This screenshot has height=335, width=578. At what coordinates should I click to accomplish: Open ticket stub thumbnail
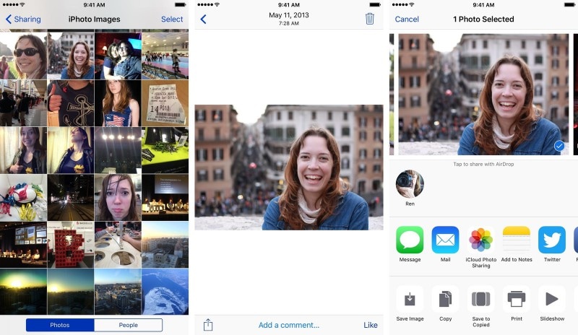[165, 103]
